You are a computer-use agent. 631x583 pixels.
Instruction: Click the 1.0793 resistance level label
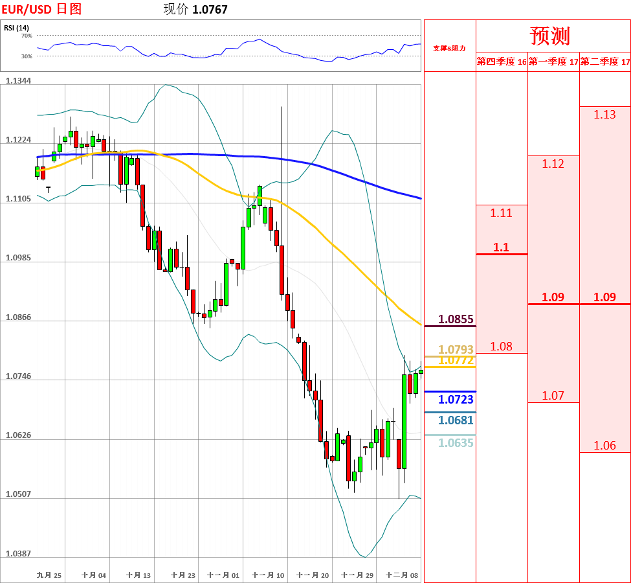point(456,350)
